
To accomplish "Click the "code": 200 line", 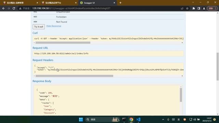I will click(46, 93).
